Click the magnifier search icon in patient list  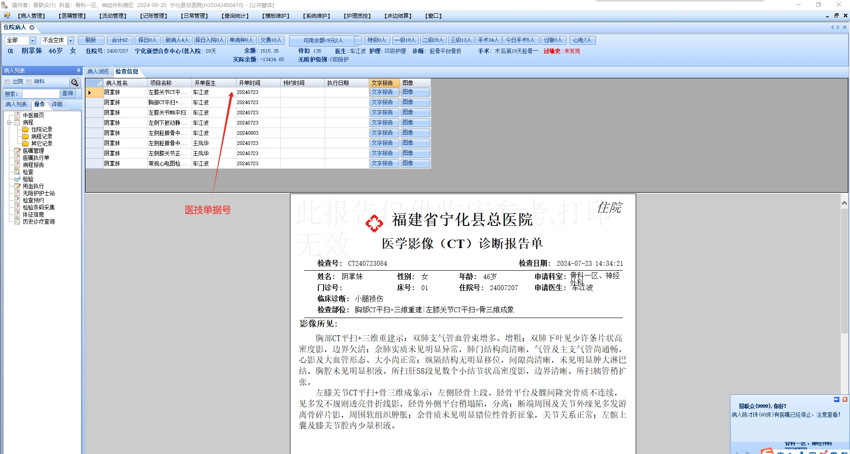[x=74, y=83]
